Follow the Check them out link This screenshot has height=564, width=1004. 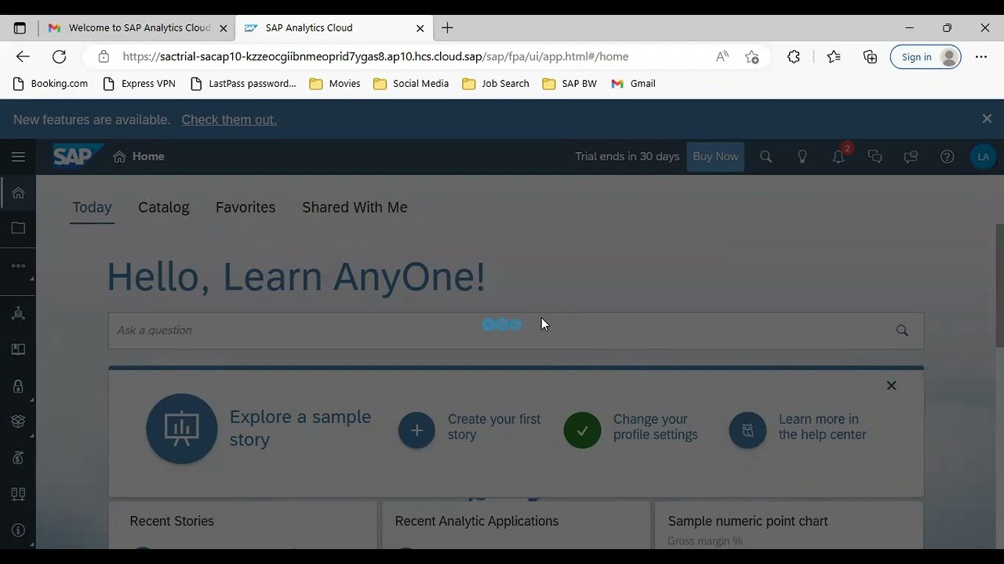click(x=229, y=120)
